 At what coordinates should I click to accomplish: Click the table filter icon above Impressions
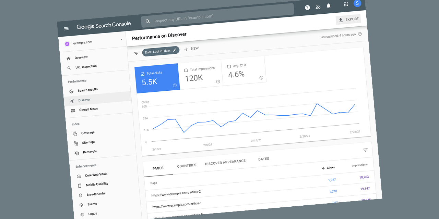[365, 150]
